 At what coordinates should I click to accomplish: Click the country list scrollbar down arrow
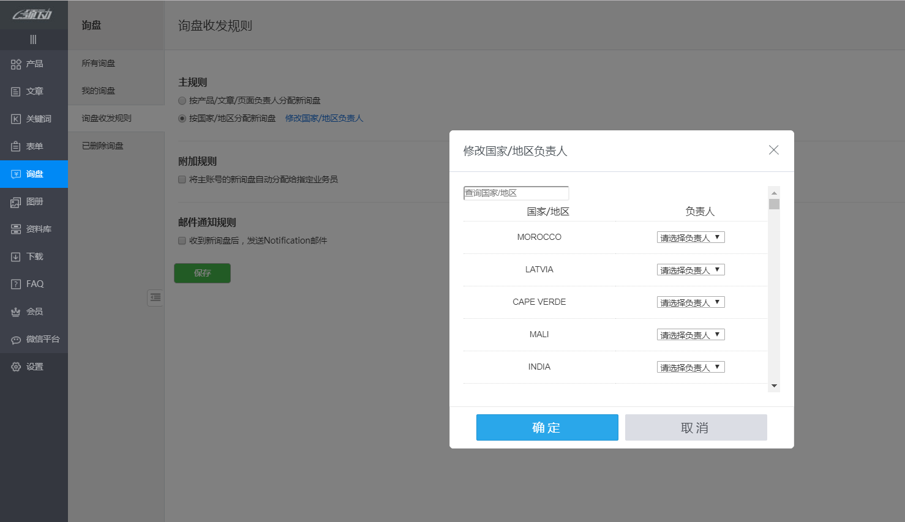tap(774, 386)
